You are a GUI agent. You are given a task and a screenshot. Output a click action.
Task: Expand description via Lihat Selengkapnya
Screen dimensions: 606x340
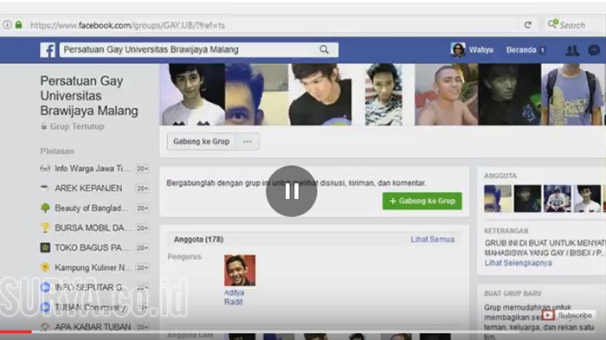(518, 263)
